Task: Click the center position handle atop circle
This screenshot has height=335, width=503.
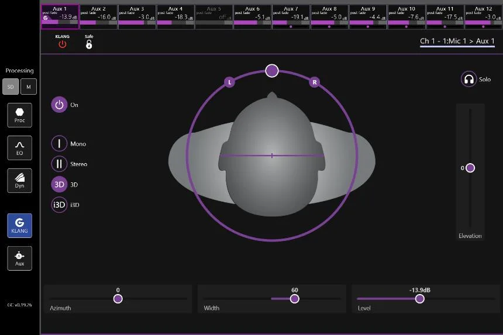Action: [272, 71]
